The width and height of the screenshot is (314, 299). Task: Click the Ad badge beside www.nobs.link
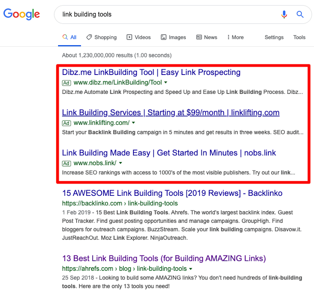pos(66,164)
